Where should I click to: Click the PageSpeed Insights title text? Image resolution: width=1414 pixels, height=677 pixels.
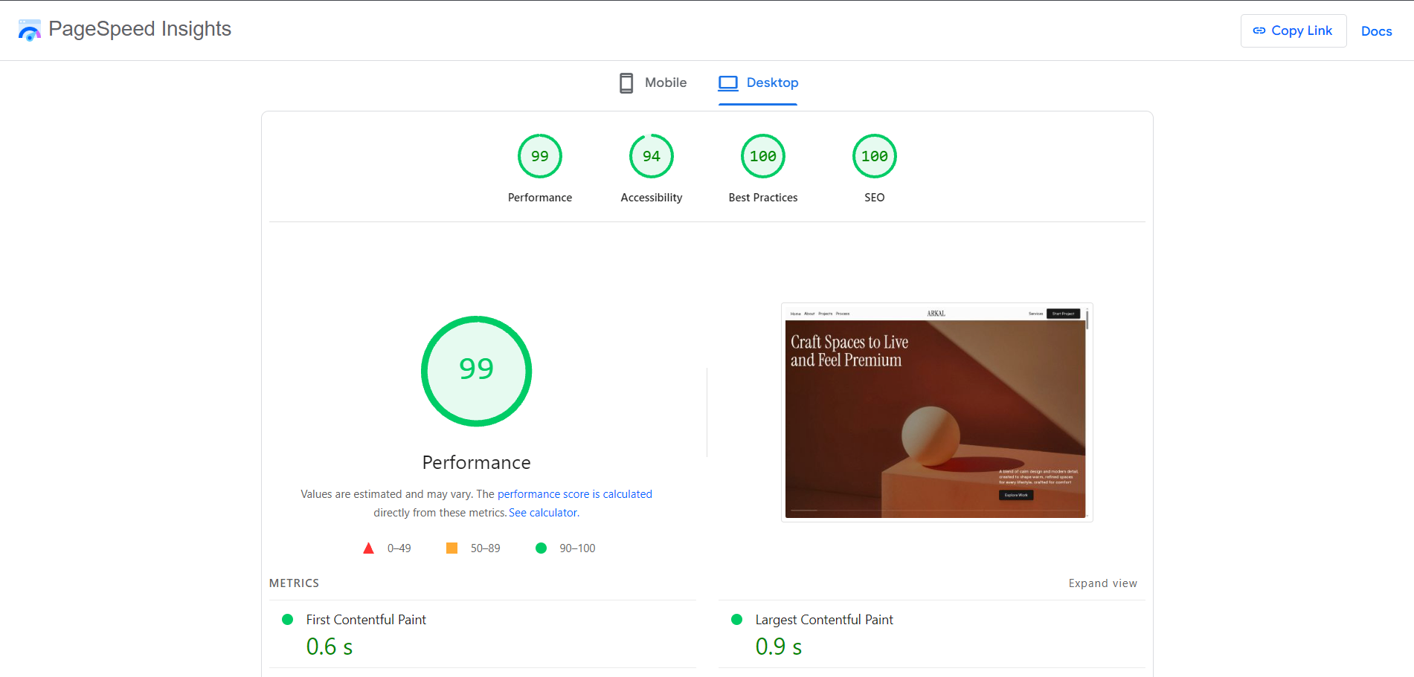point(140,29)
